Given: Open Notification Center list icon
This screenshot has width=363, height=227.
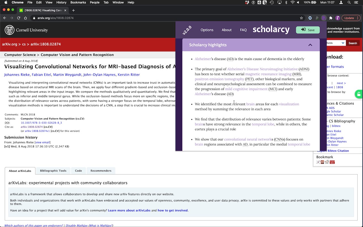Looking at the screenshot, I should [x=356, y=2].
